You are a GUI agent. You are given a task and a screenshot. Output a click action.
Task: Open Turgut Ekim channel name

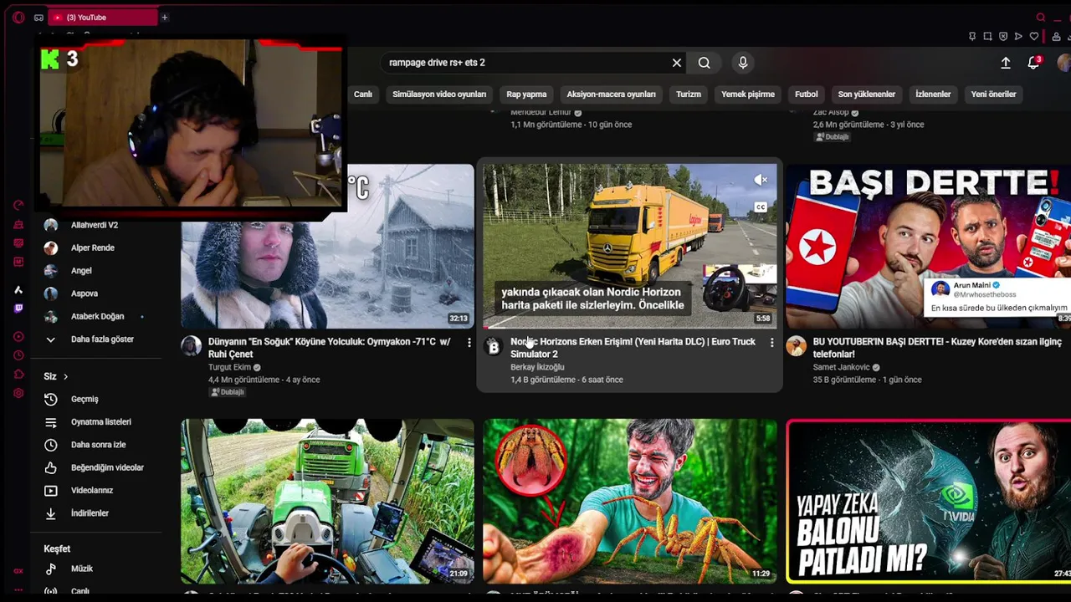click(x=230, y=367)
